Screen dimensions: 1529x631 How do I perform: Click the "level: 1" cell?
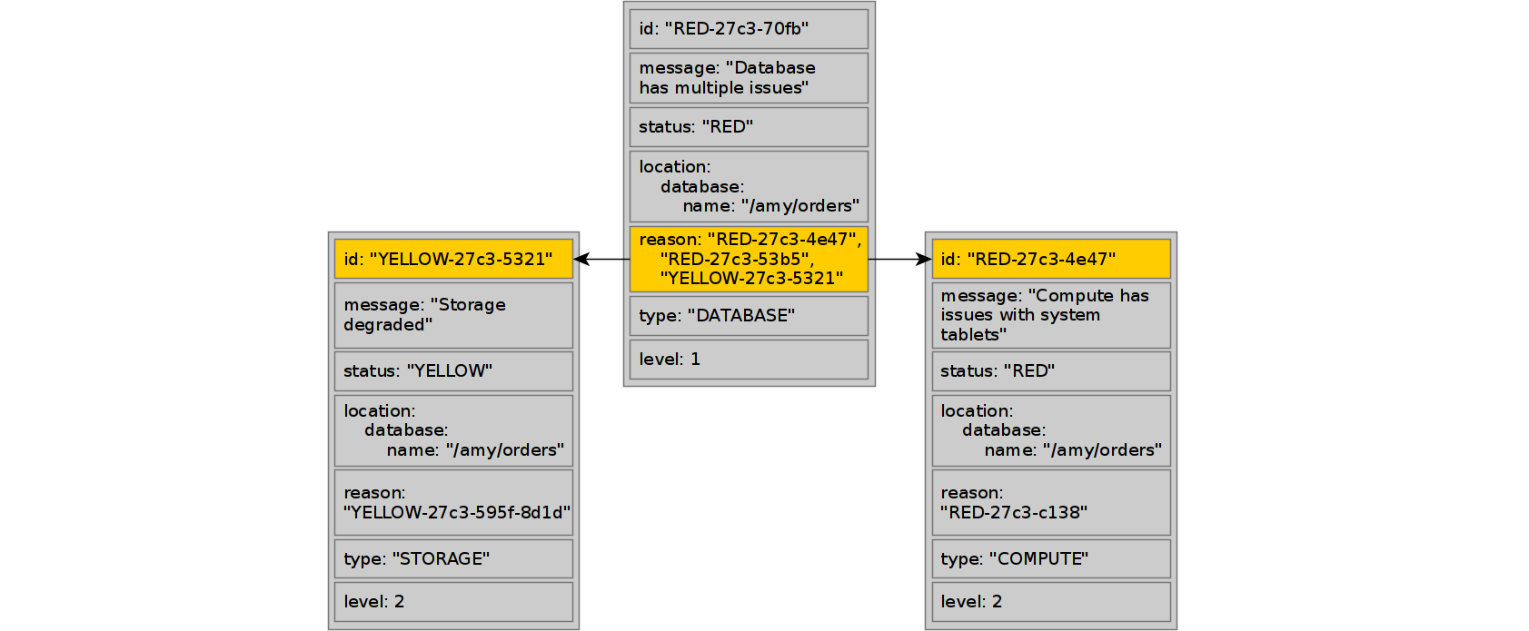[749, 360]
